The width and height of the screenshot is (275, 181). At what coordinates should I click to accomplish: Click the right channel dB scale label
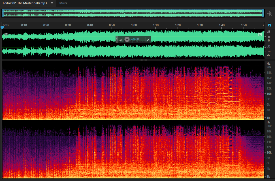[268, 47]
